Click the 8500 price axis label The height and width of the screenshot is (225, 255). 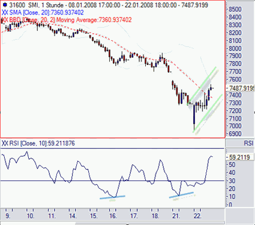tap(235, 9)
